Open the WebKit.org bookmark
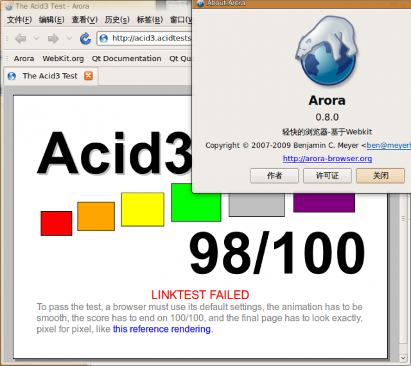The width and height of the screenshot is (411, 366). coord(63,58)
